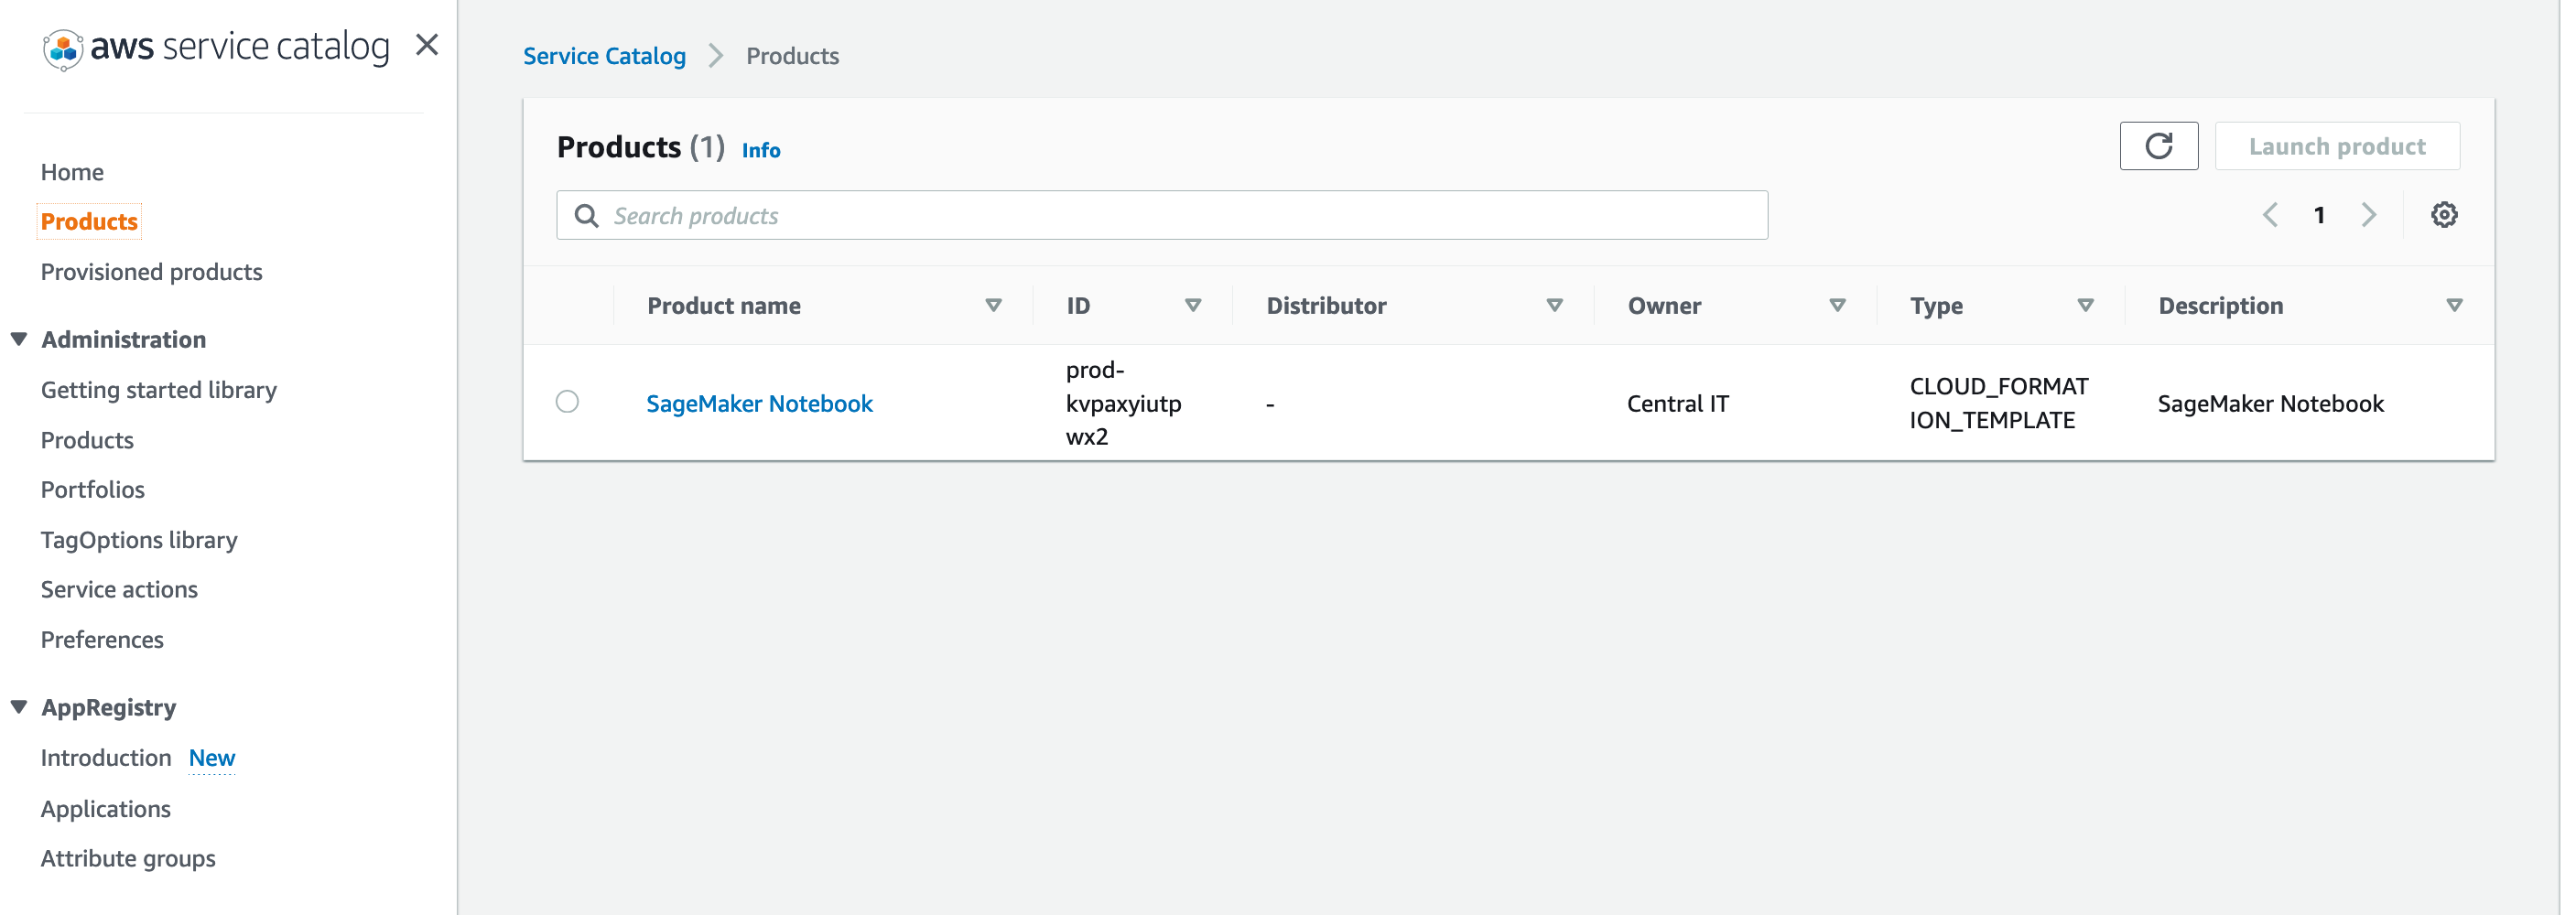Click product ID prod-kvpaxyiutpwx2
2576x915 pixels.
click(x=1124, y=403)
